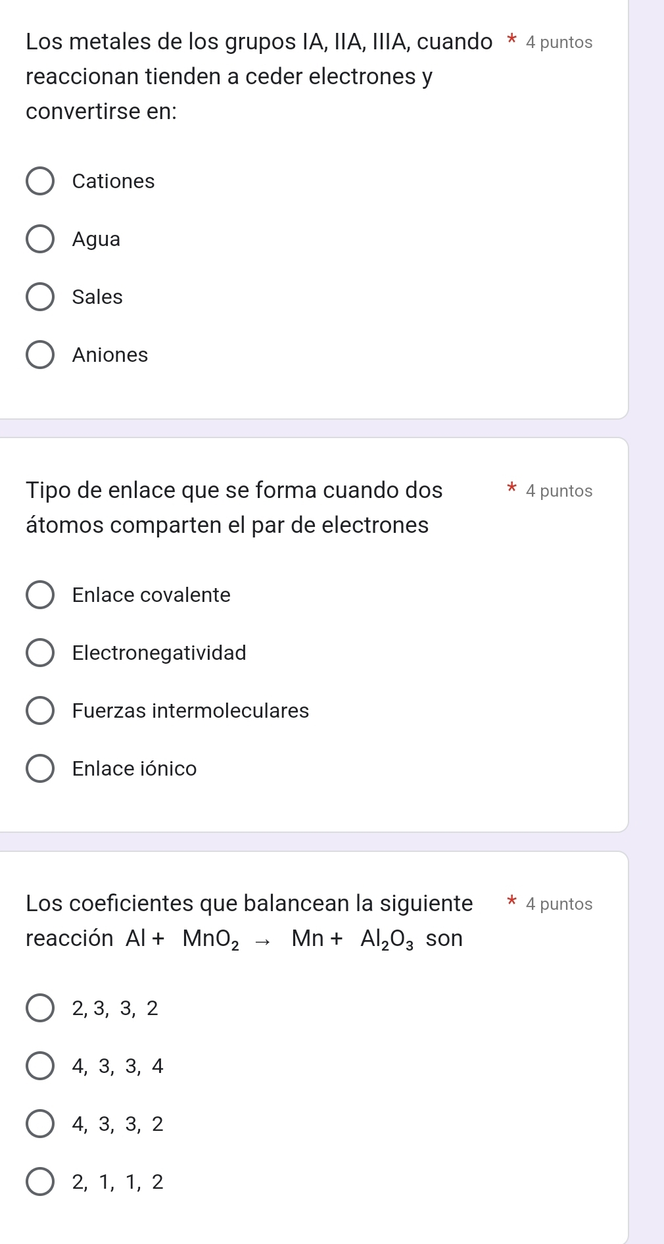Select the Cationes radio option
Screen dimensions: 664x1244
click(40, 181)
